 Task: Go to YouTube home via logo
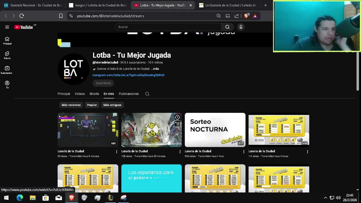(24, 27)
